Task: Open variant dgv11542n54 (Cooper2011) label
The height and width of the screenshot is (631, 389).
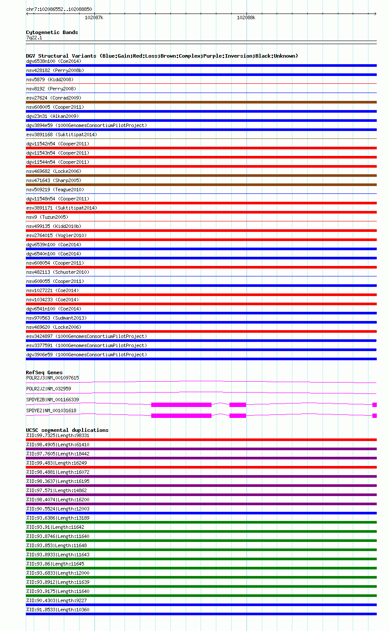Action: (58, 144)
